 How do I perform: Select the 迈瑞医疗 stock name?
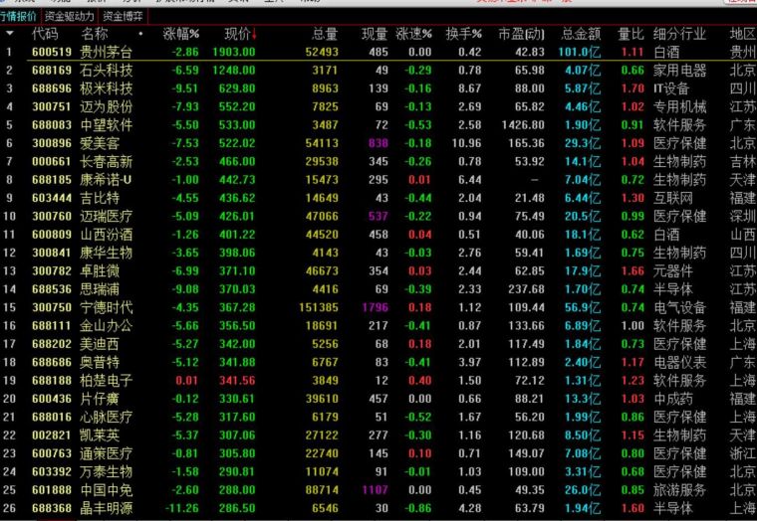107,217
